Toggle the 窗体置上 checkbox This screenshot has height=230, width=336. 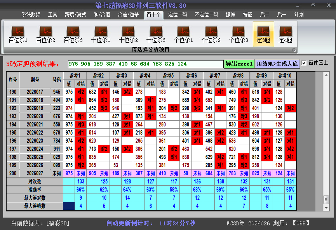[x=304, y=63]
